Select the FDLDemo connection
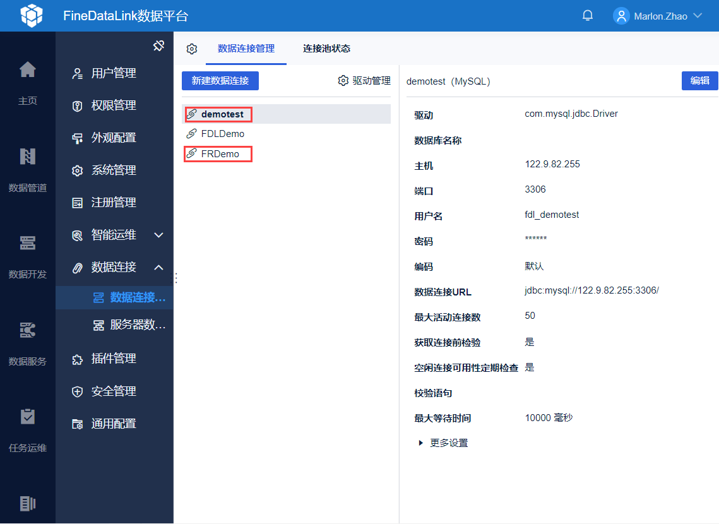 coord(286,134)
